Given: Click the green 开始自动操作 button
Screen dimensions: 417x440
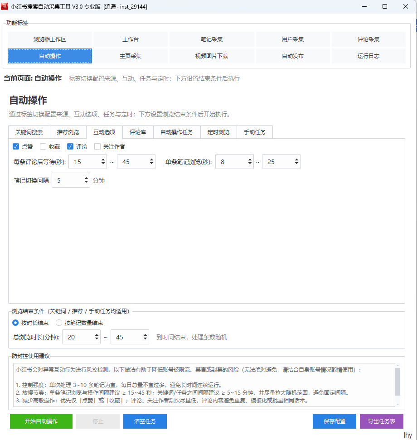Looking at the screenshot, I should 41,421.
